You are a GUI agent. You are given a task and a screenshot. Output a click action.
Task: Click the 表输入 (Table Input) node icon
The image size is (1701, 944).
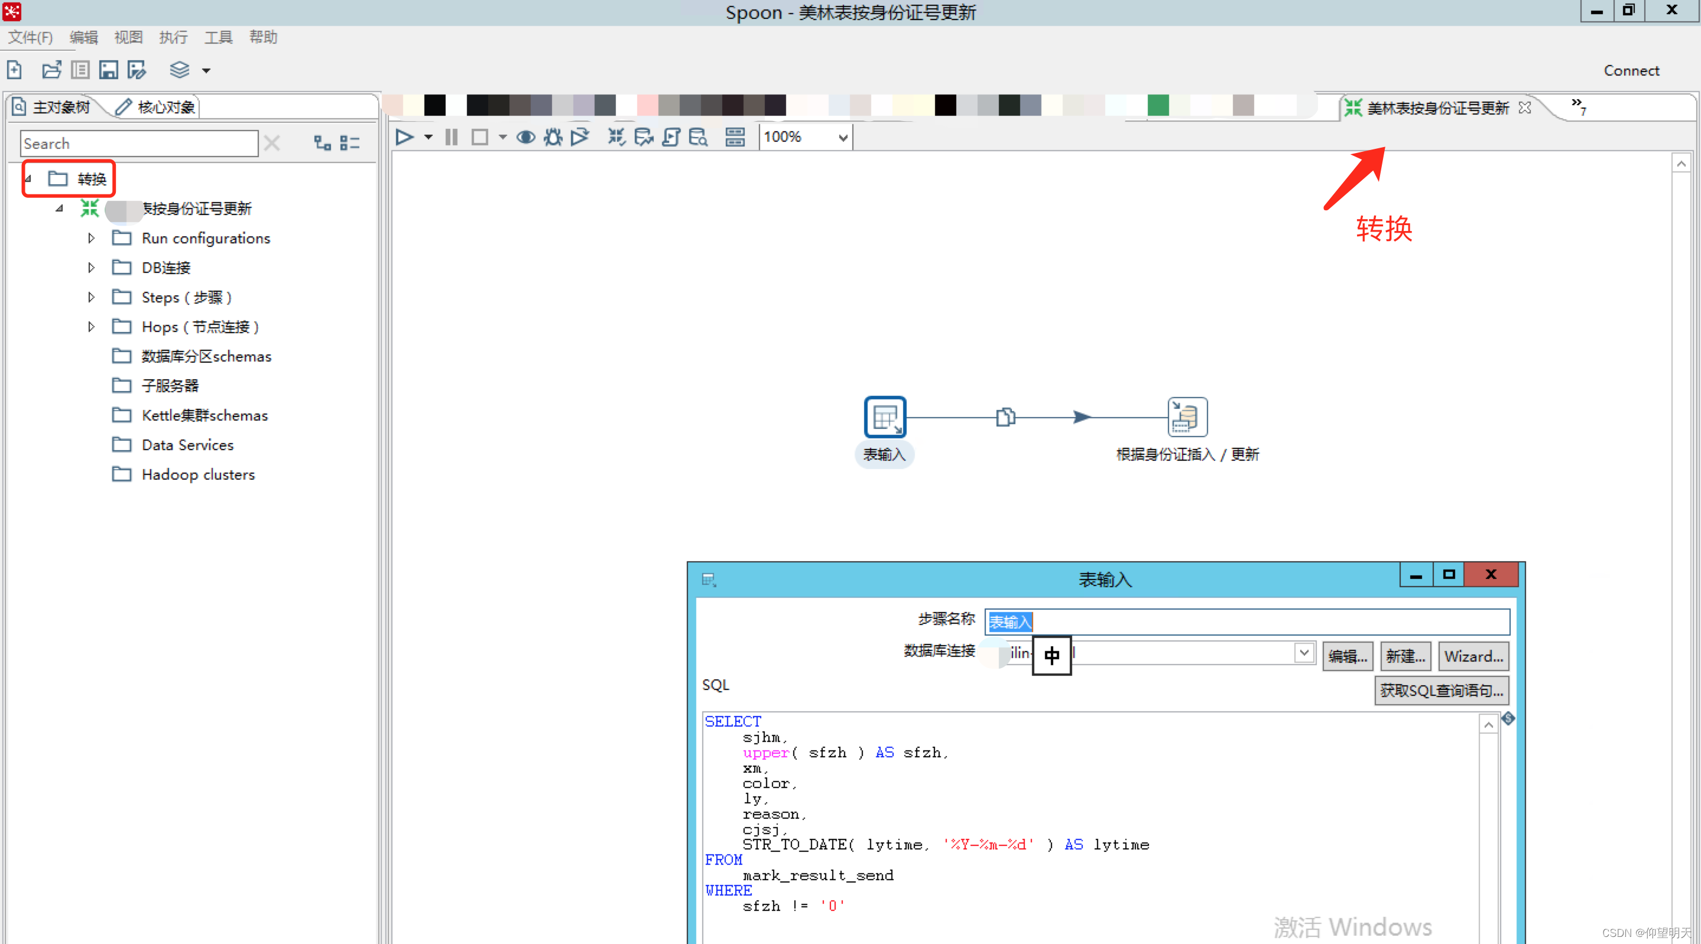[x=886, y=416]
